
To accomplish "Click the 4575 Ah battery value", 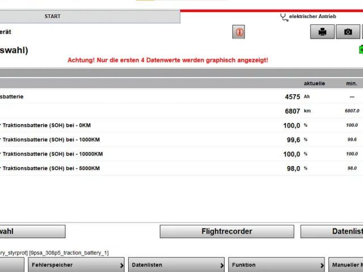I will [x=292, y=97].
